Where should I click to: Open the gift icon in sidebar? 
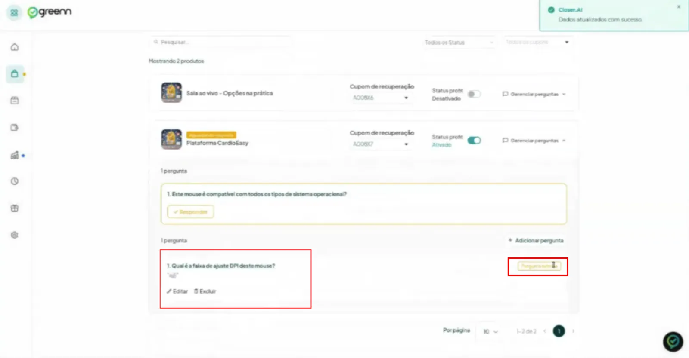pos(15,208)
